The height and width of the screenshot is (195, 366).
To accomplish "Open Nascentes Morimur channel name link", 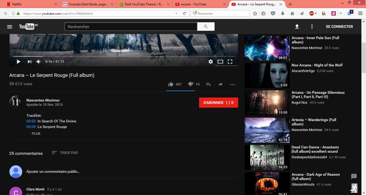I will (x=43, y=100).
